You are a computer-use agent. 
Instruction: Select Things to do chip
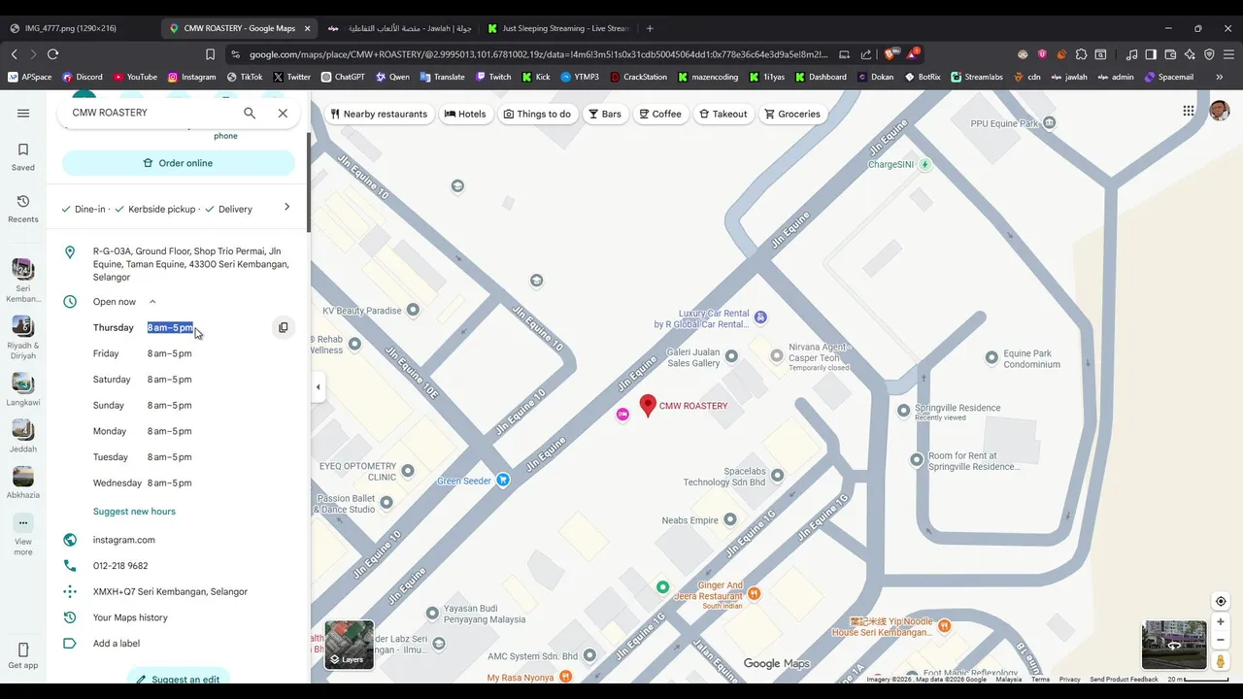point(537,114)
